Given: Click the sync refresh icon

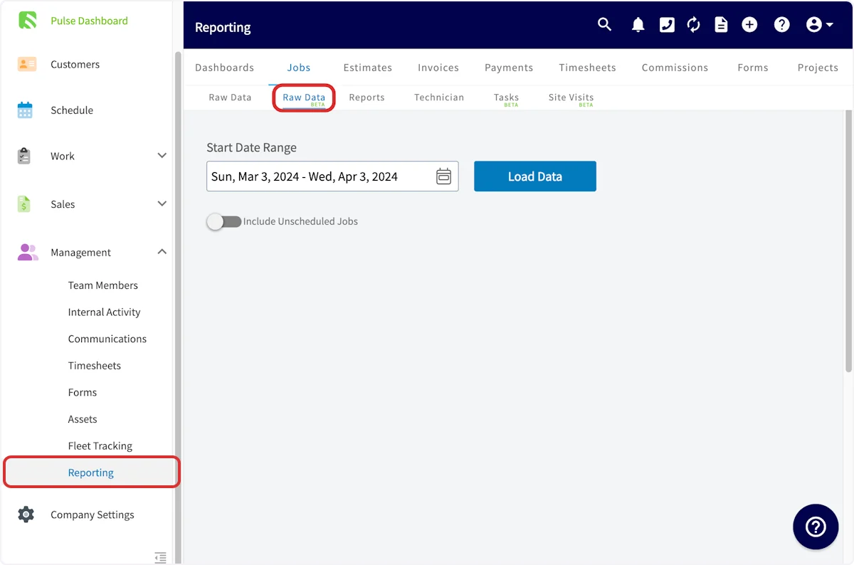Looking at the screenshot, I should 694,25.
